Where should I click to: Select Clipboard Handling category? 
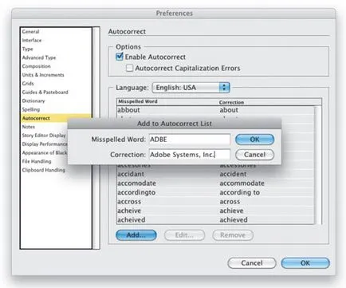click(56, 170)
